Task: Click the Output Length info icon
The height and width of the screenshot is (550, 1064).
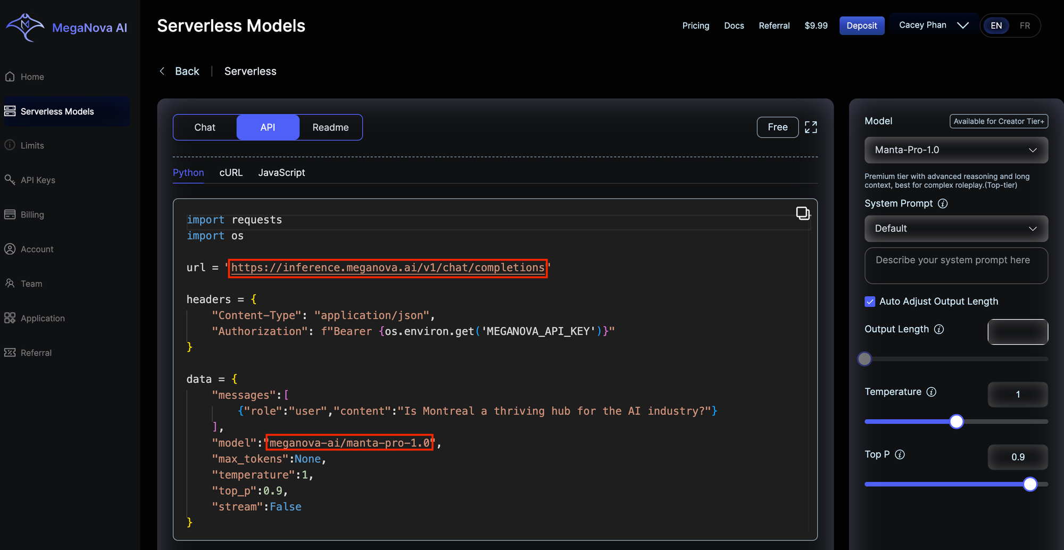Action: coord(939,329)
